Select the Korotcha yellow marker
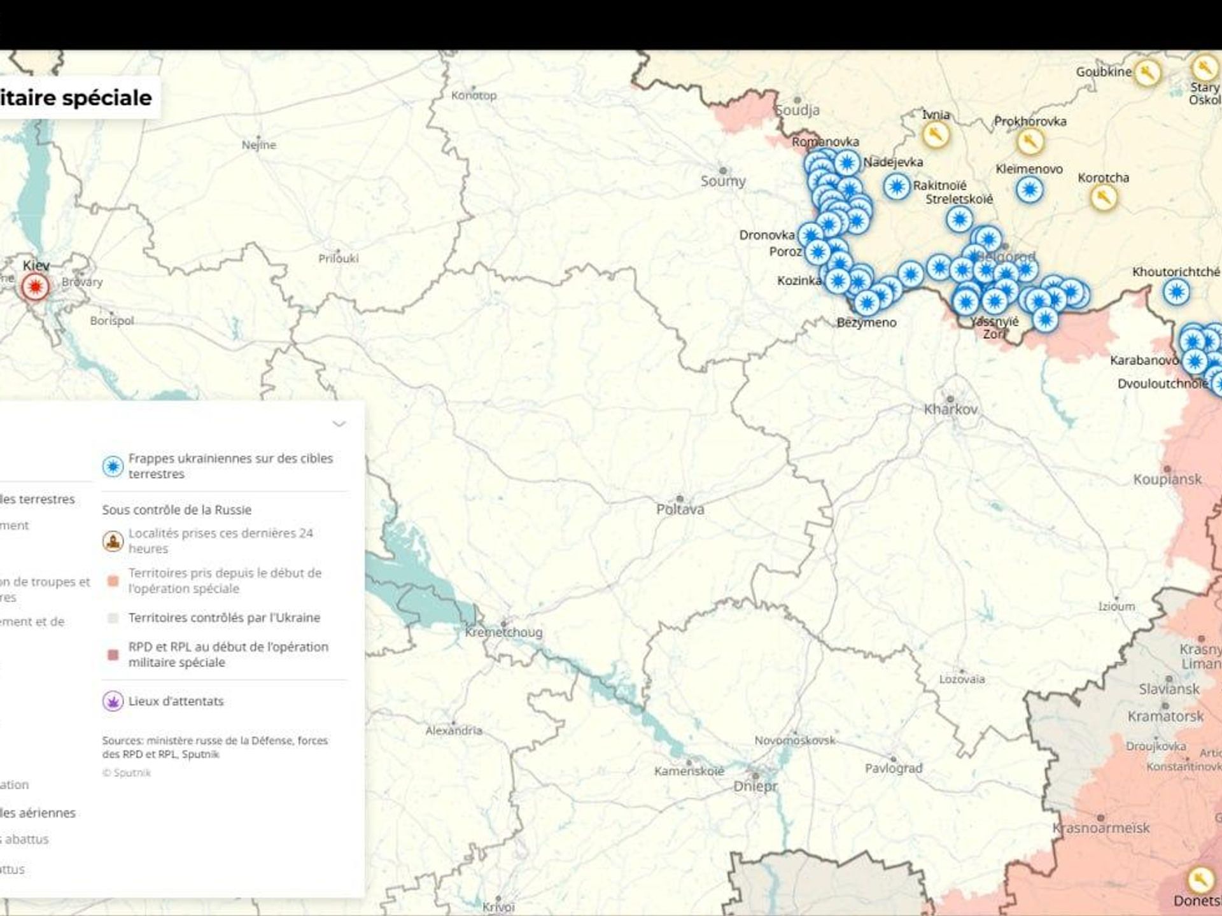Screen dimensions: 1222x916 (1104, 197)
